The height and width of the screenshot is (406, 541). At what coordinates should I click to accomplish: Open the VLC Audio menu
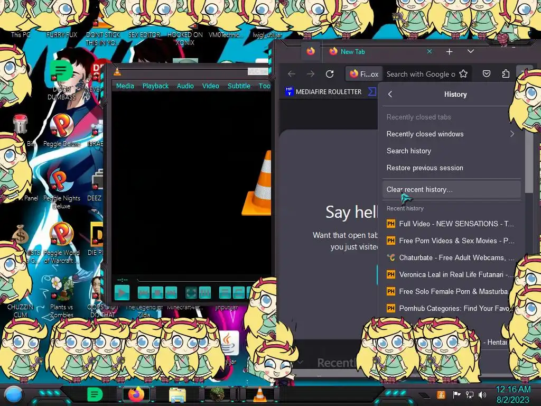pyautogui.click(x=185, y=86)
